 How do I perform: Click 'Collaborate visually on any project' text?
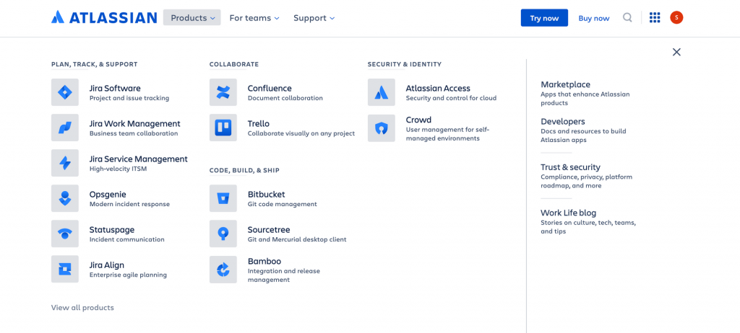pyautogui.click(x=301, y=134)
